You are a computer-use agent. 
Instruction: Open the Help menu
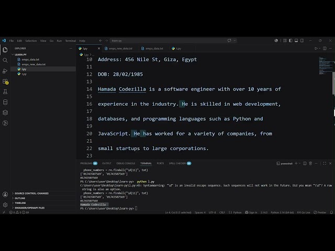pos(82,41)
